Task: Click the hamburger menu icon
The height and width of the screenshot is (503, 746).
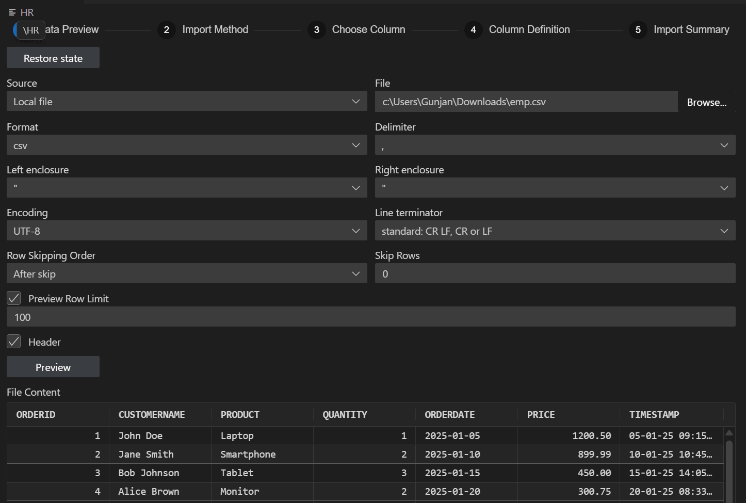Action: 11,11
